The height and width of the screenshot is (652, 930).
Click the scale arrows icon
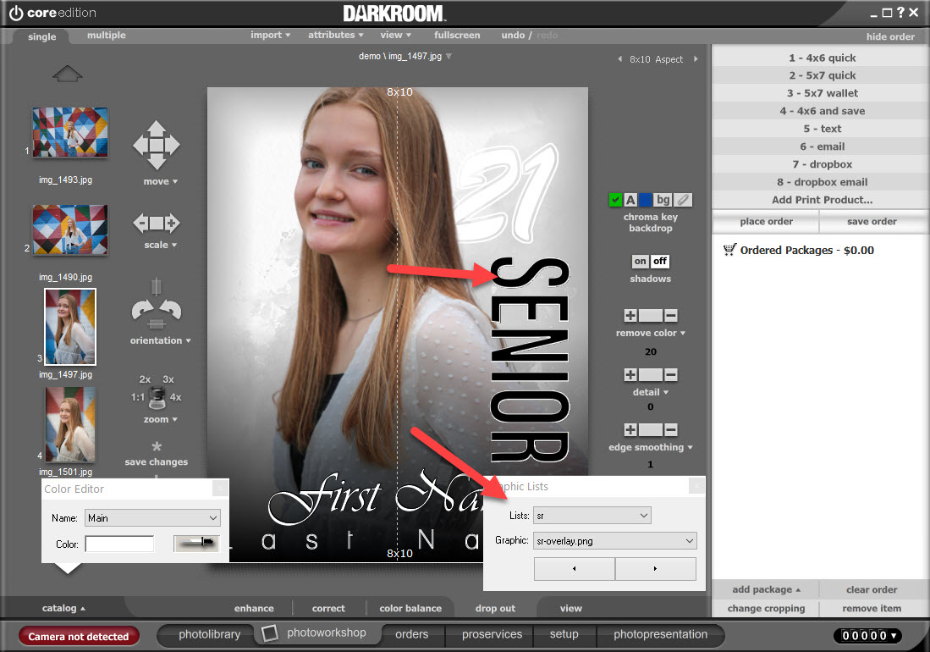pos(156,223)
